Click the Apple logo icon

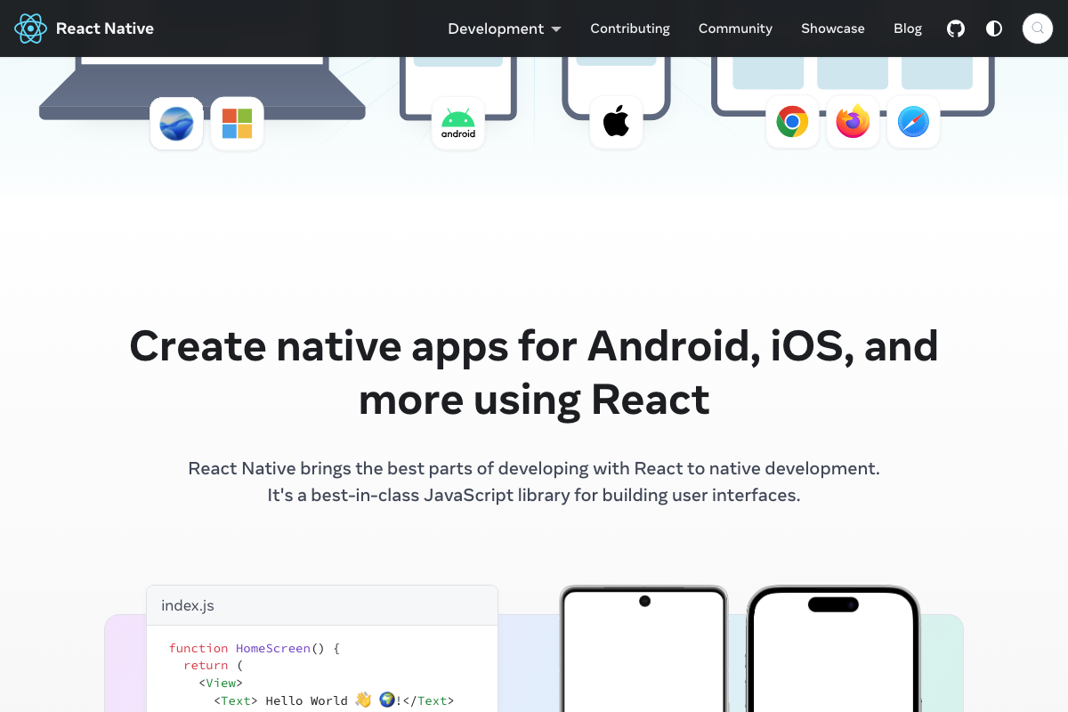point(616,122)
